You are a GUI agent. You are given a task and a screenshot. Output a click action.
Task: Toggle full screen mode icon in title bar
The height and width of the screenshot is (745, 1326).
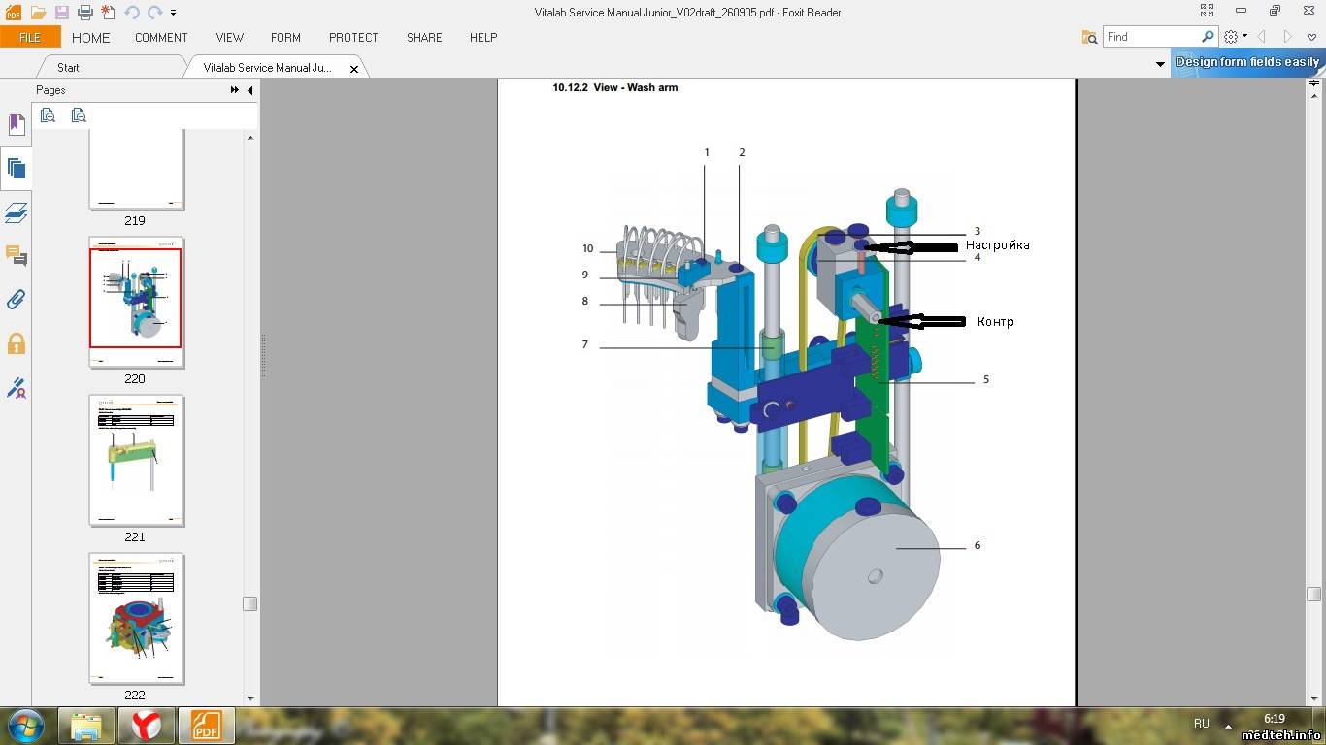[1209, 11]
